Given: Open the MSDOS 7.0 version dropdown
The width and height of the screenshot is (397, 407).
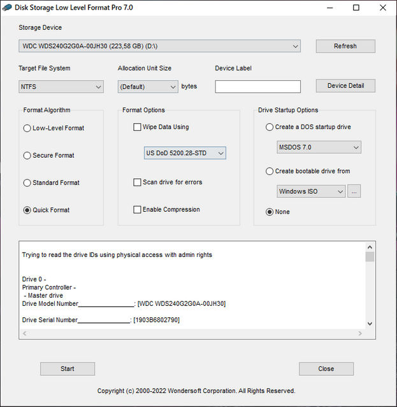Looking at the screenshot, I should tap(319, 148).
